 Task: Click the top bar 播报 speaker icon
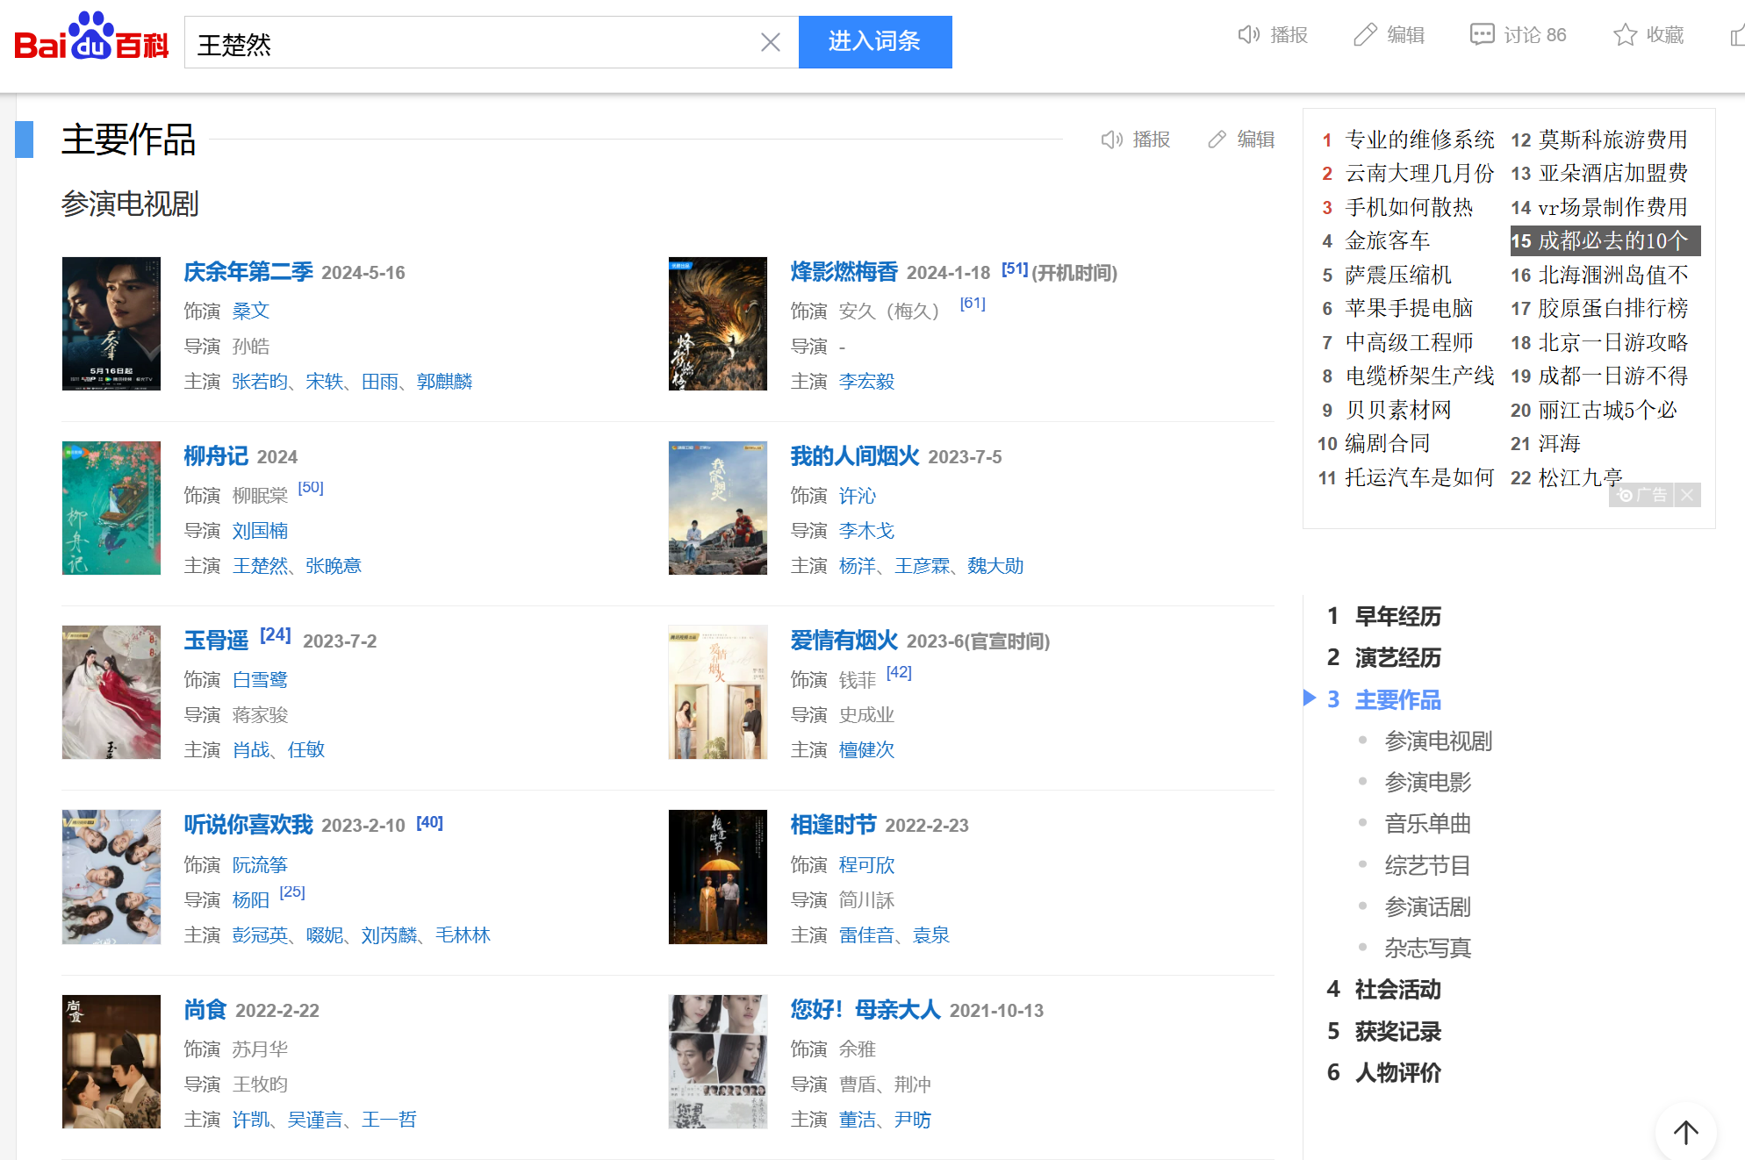click(1248, 35)
